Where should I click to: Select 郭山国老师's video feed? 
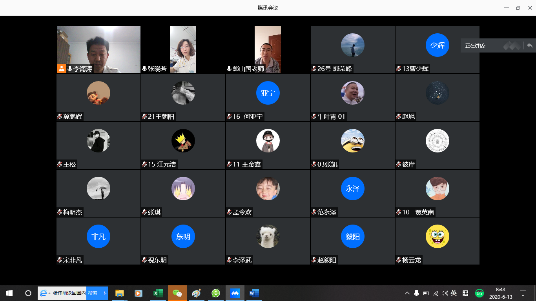[x=268, y=50]
